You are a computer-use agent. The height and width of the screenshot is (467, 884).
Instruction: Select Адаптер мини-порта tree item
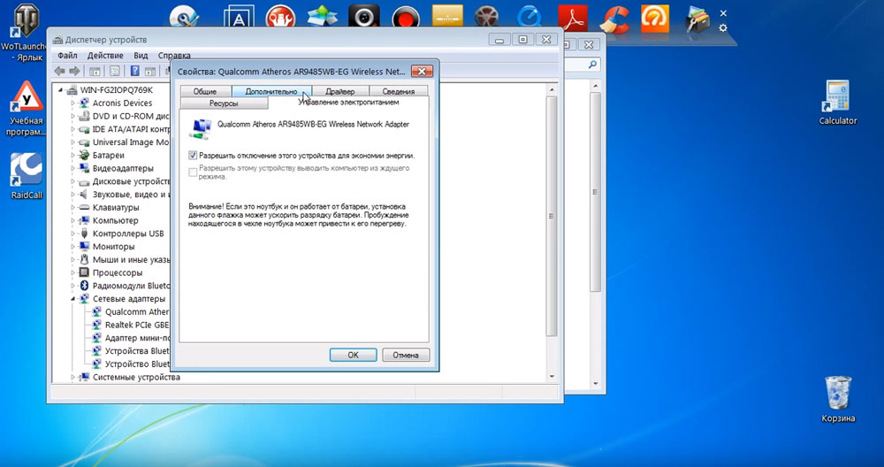pyautogui.click(x=137, y=338)
